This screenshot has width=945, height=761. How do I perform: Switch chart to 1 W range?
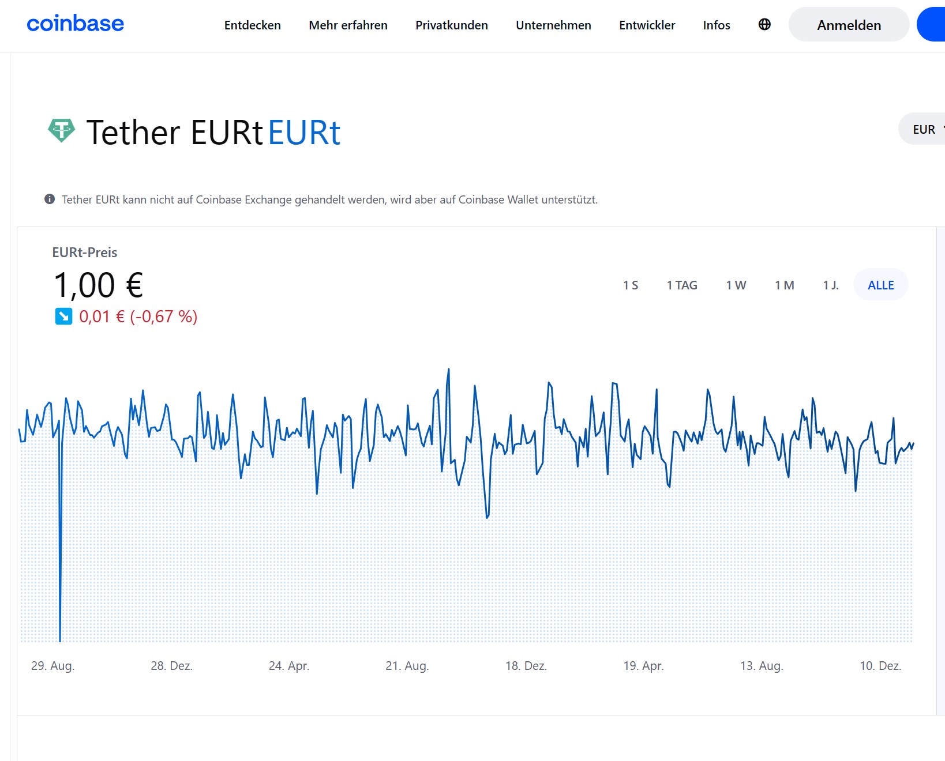click(736, 285)
